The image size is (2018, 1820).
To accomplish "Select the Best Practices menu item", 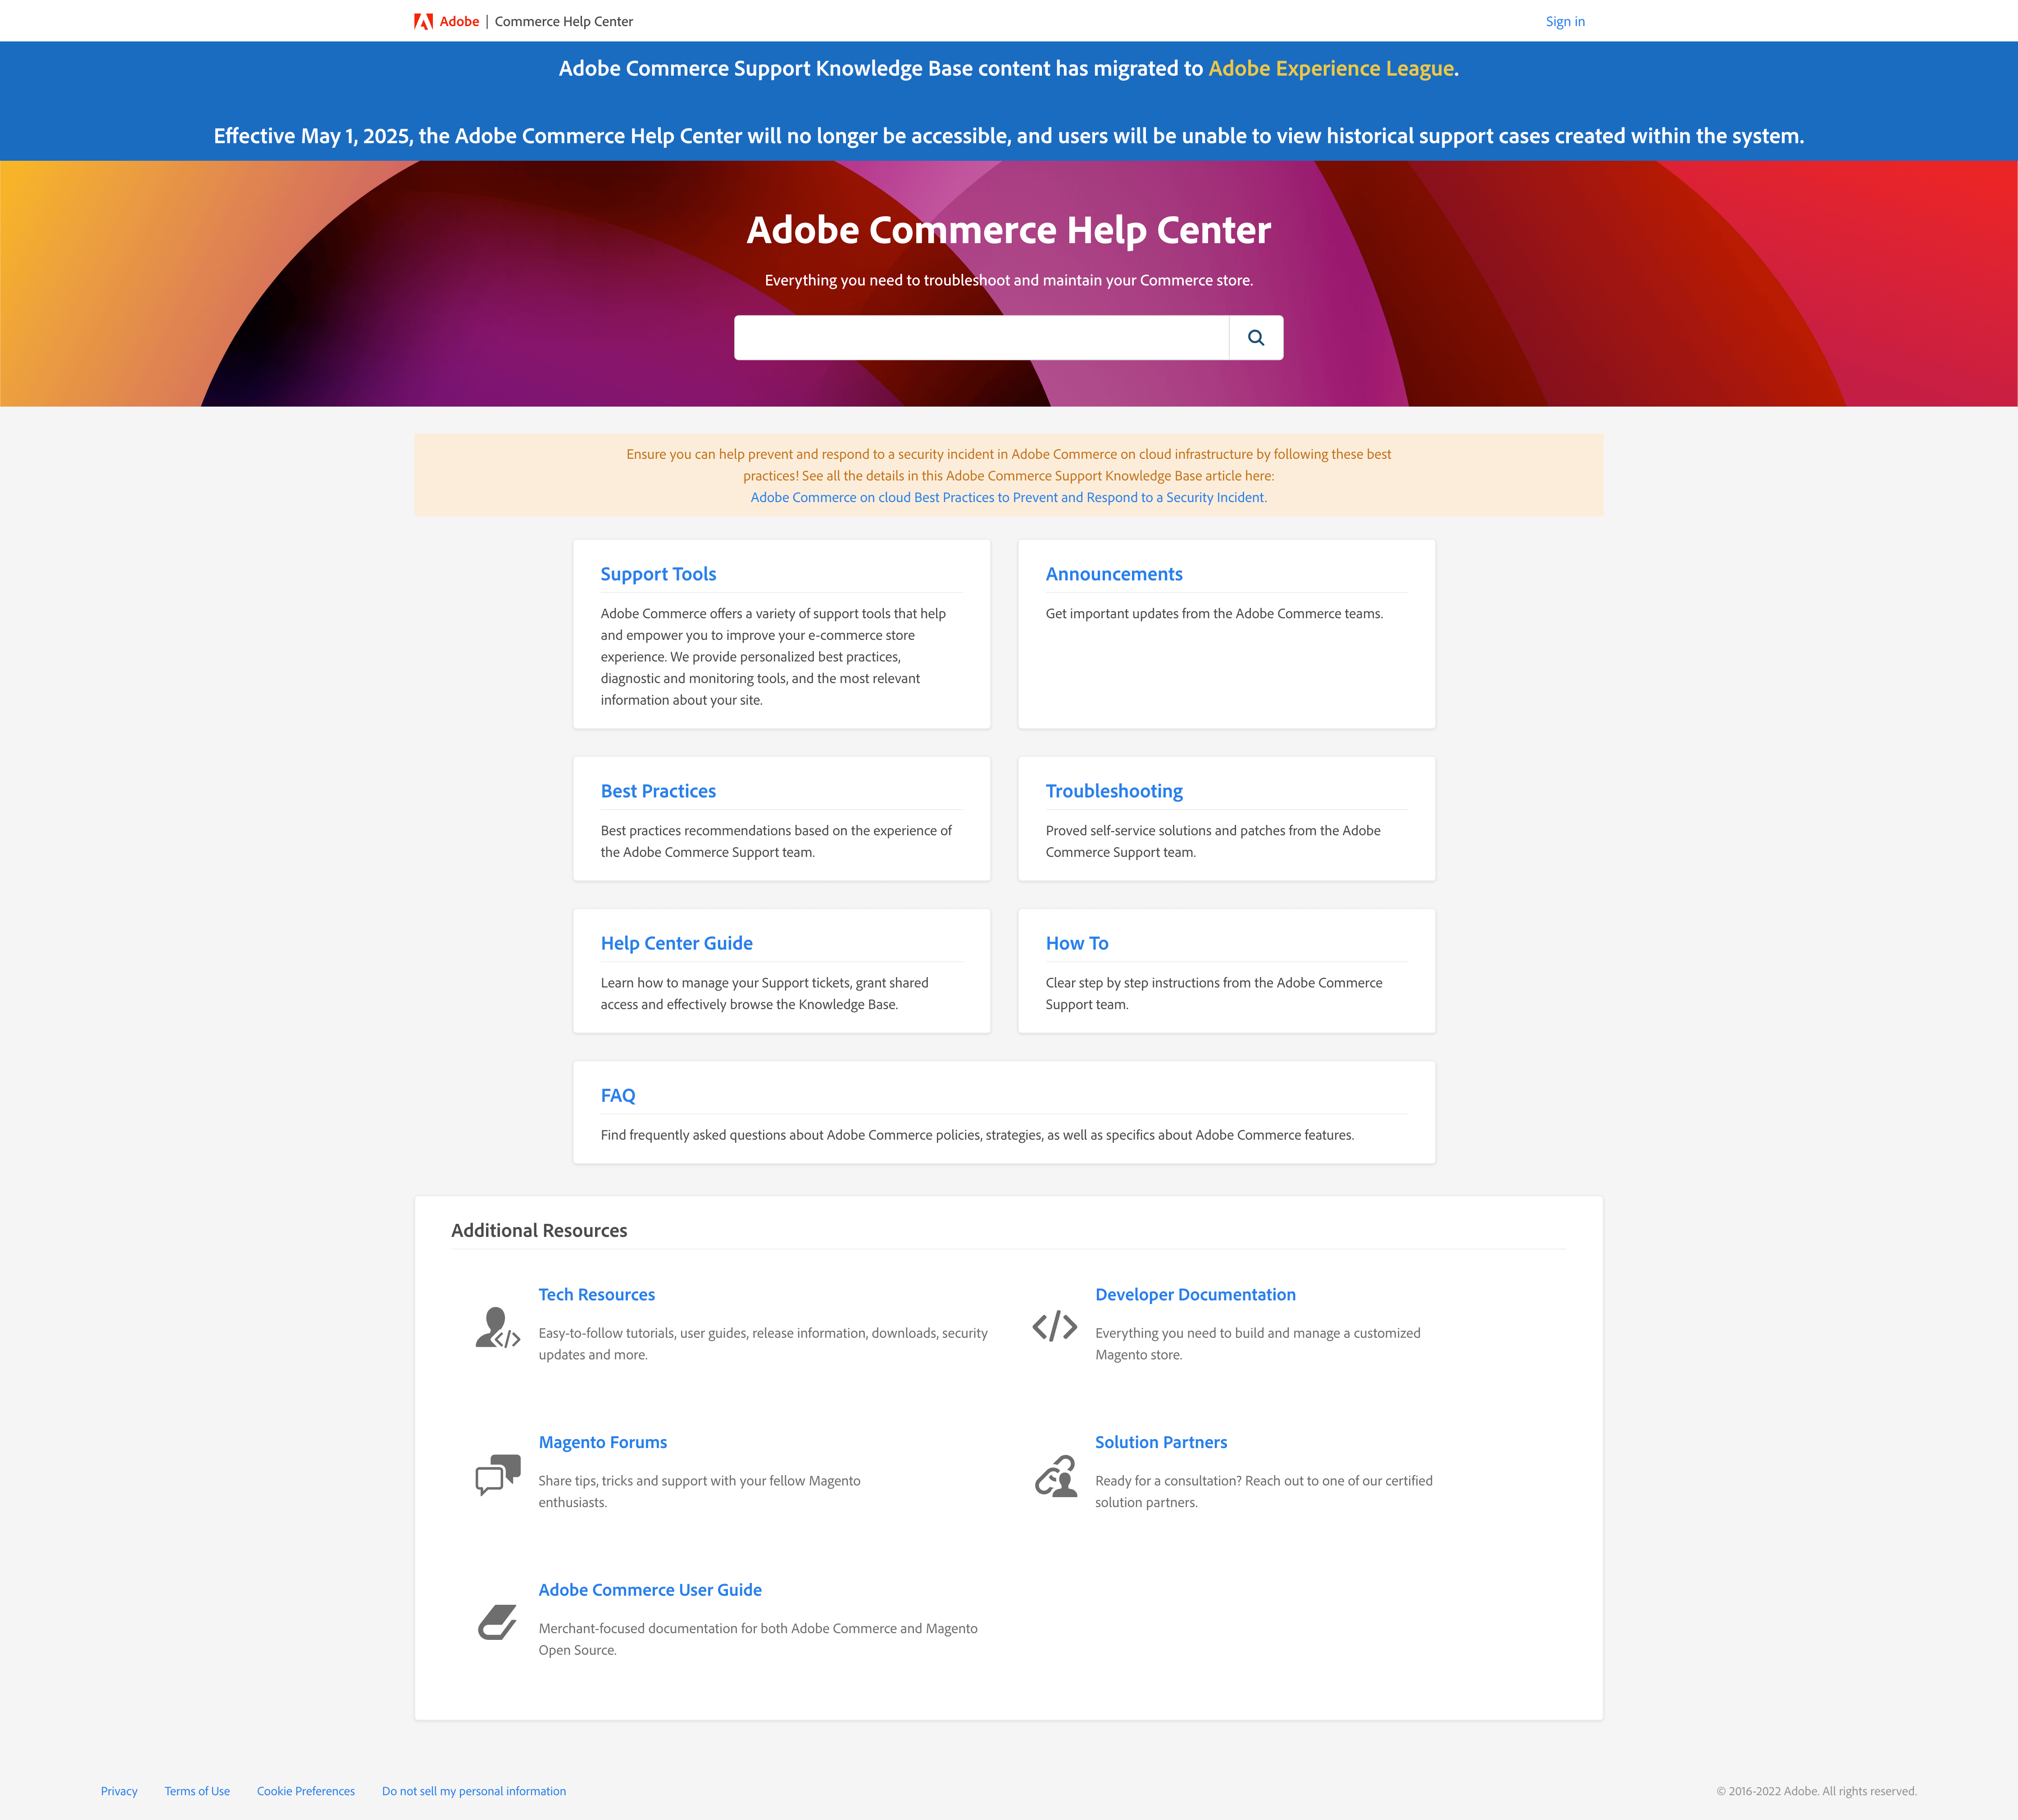I will [658, 789].
